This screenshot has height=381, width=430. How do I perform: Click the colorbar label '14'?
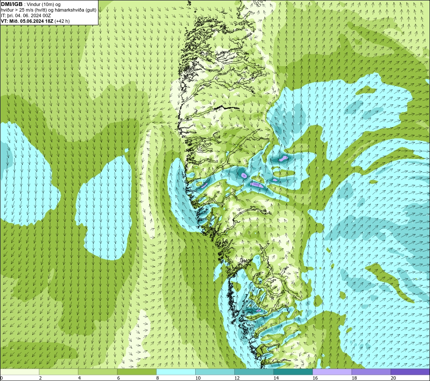pyautogui.click(x=276, y=378)
